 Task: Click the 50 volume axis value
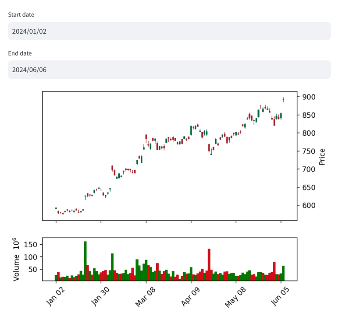point(33,270)
